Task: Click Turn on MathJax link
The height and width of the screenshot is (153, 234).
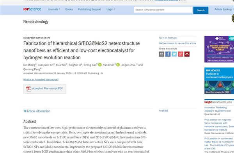Action: tap(168, 38)
